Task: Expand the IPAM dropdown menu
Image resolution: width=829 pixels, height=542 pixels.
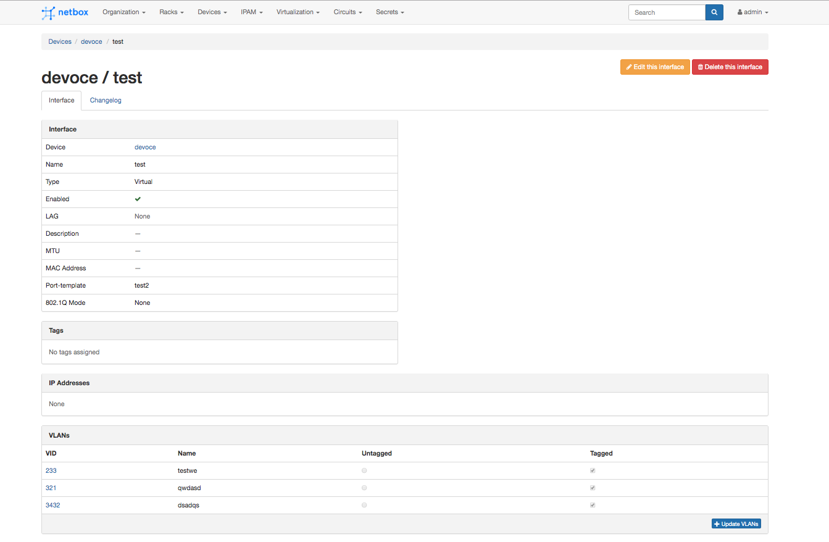Action: coord(252,12)
